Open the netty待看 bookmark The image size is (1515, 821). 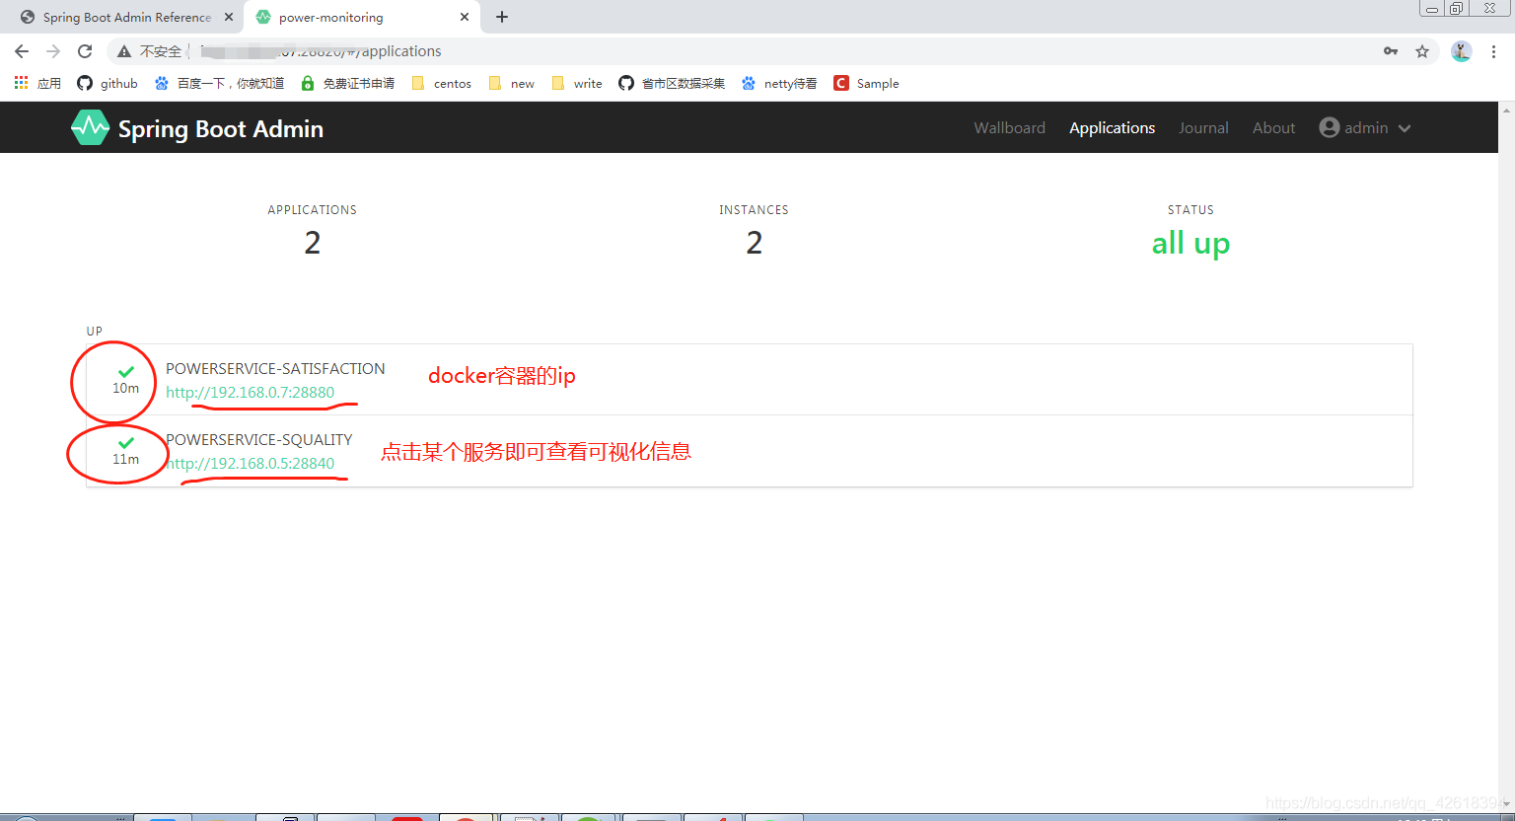click(779, 83)
